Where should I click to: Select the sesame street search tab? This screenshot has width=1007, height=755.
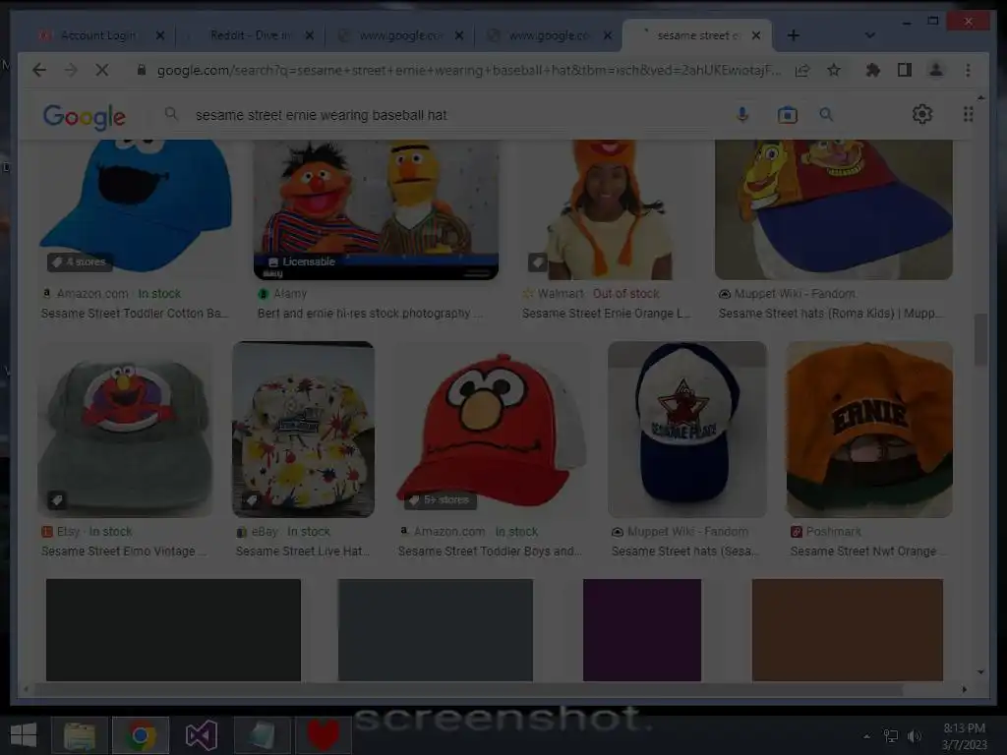pyautogui.click(x=697, y=35)
